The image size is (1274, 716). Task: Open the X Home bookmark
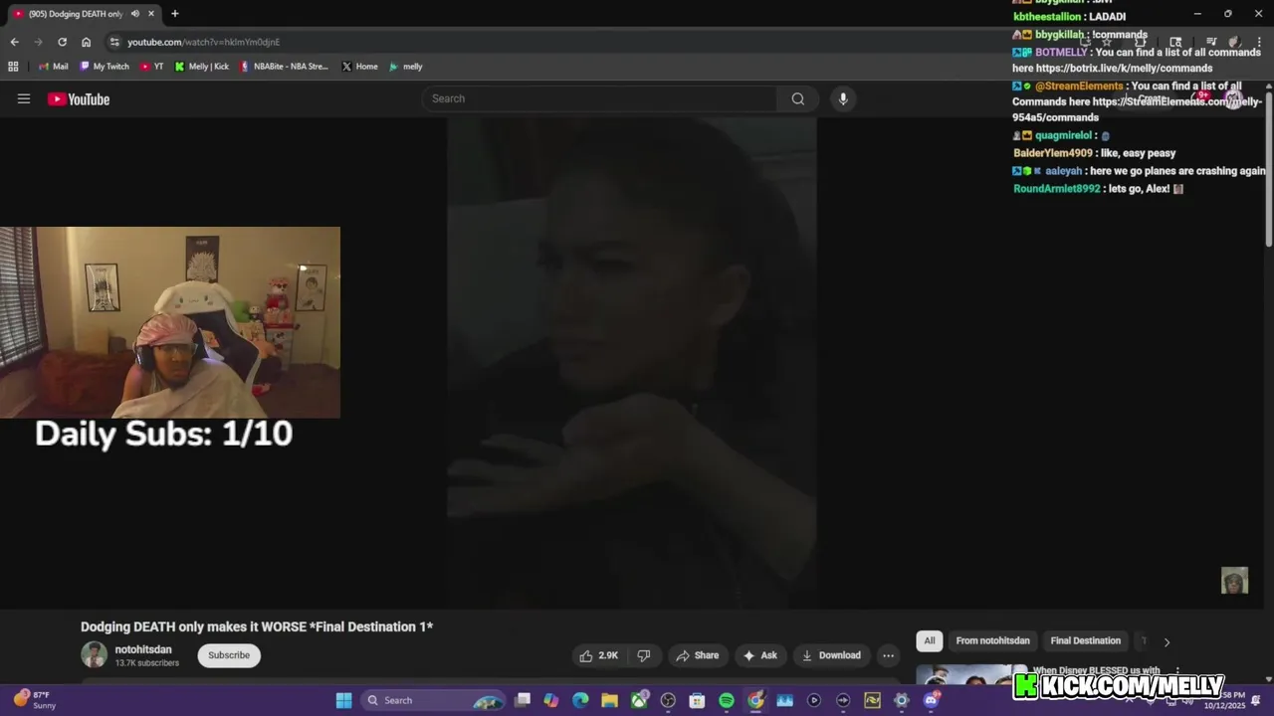click(359, 67)
